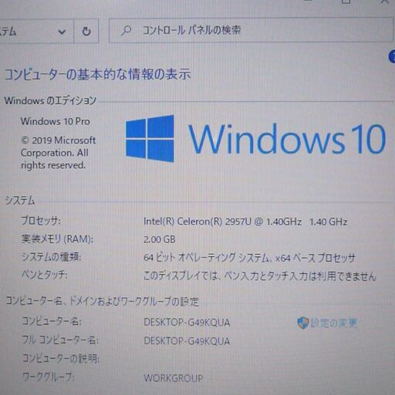Click the 実装メモリ (RAM): label
The width and height of the screenshot is (395, 395).
[x=57, y=239]
